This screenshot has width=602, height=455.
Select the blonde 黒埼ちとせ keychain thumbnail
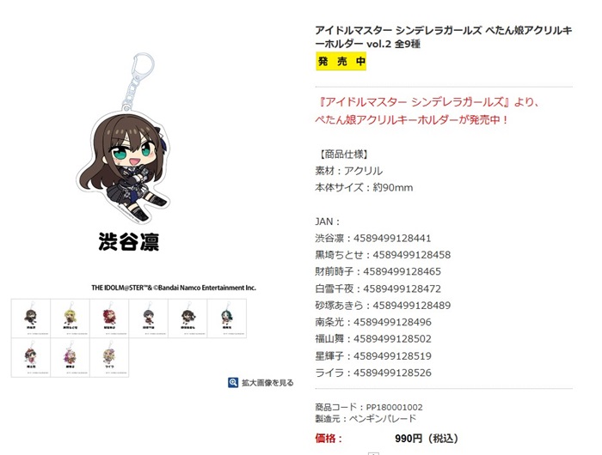tap(71, 318)
